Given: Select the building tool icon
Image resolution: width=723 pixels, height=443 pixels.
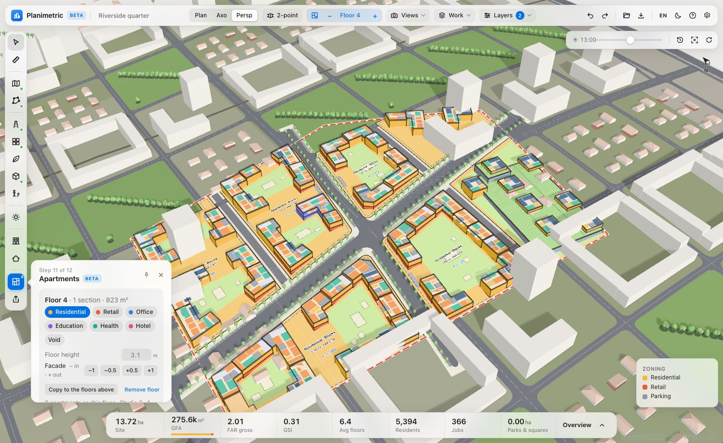Looking at the screenshot, I should 16,241.
